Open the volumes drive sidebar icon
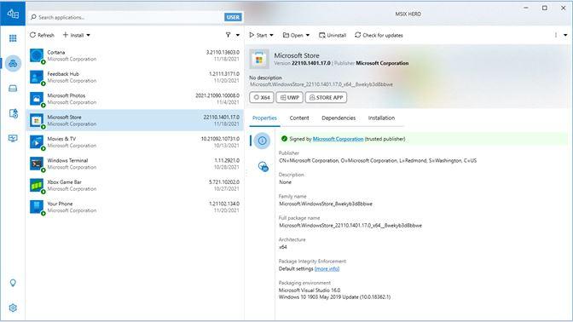Screen dimensions: 573x322 tap(13, 89)
